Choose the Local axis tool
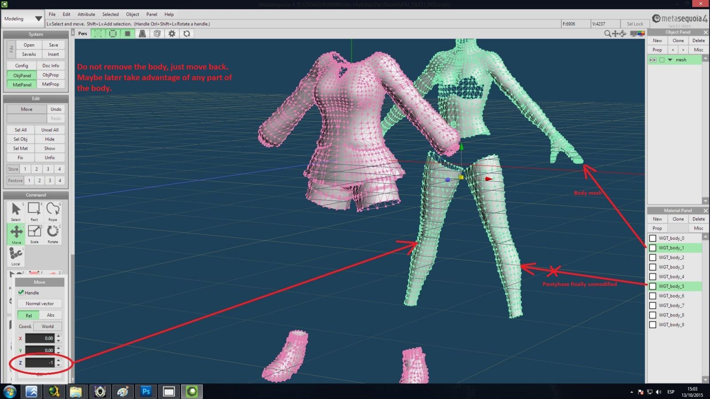 click(x=16, y=256)
